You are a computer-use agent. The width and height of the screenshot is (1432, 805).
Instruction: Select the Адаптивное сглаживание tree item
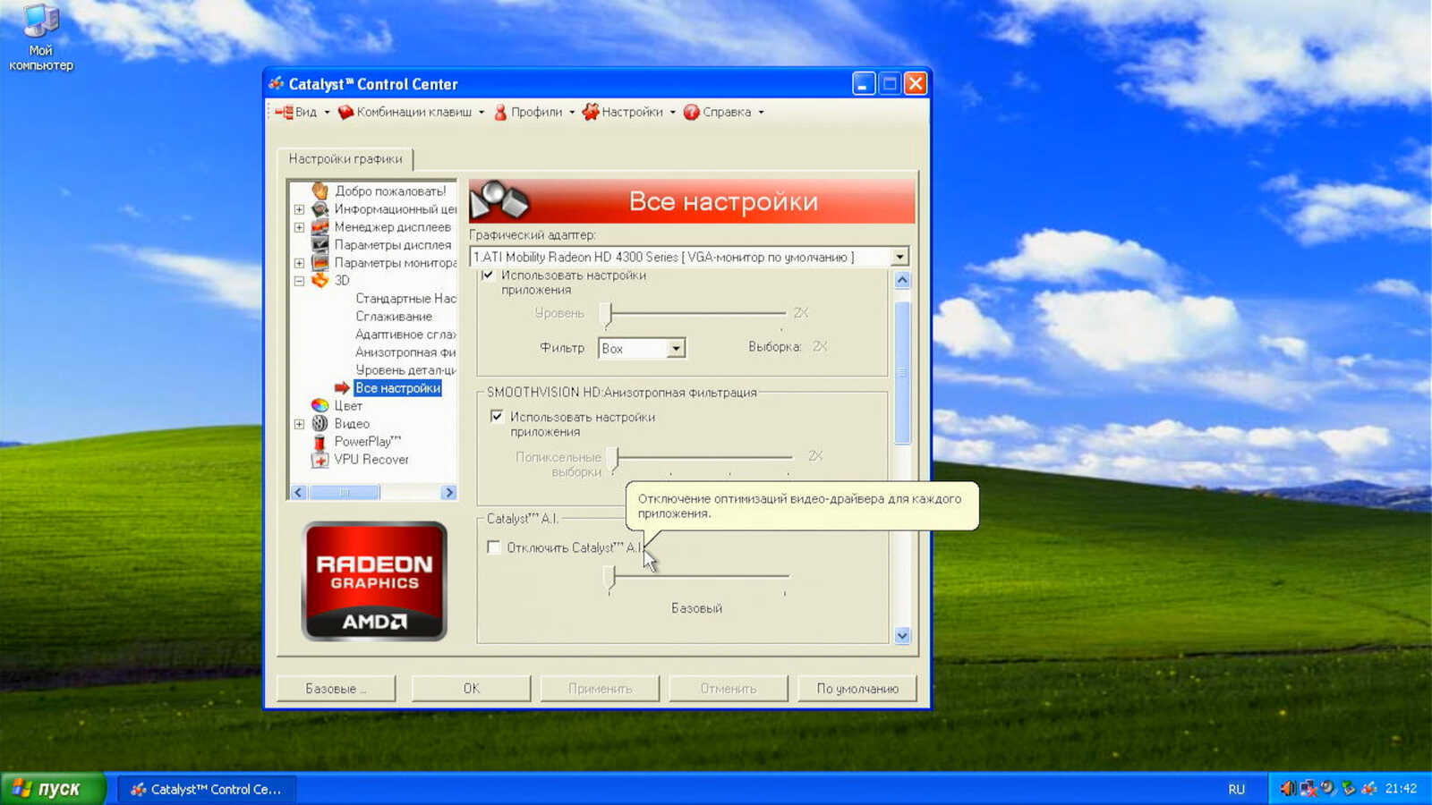[405, 334]
